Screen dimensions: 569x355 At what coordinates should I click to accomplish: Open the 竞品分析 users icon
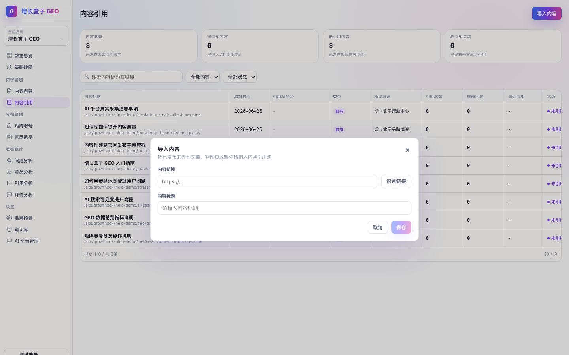[9, 172]
